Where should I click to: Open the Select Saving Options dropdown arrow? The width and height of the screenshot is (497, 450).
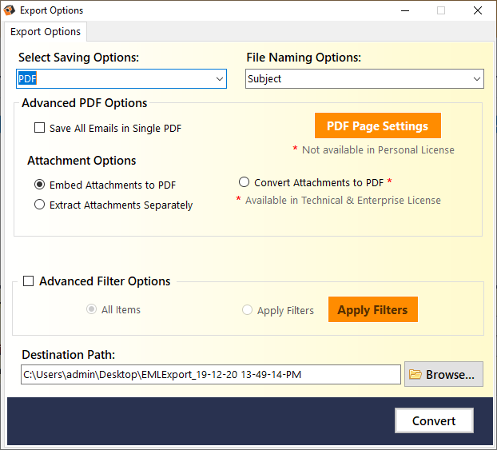(x=220, y=78)
